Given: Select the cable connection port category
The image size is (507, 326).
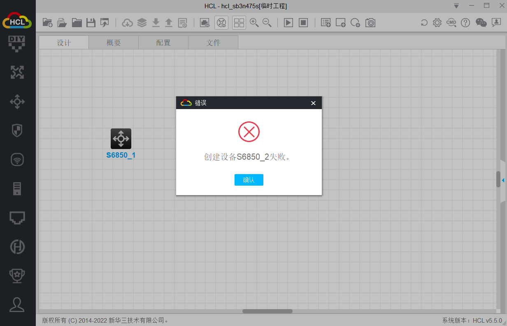Looking at the screenshot, I should tap(17, 218).
